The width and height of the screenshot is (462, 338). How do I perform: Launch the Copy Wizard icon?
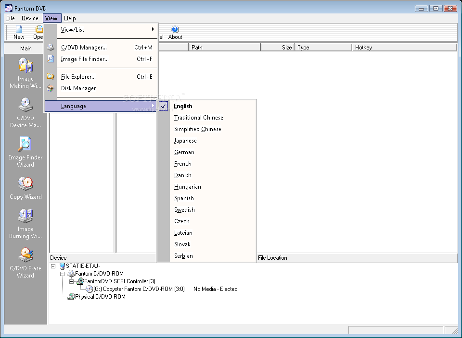[x=26, y=183]
